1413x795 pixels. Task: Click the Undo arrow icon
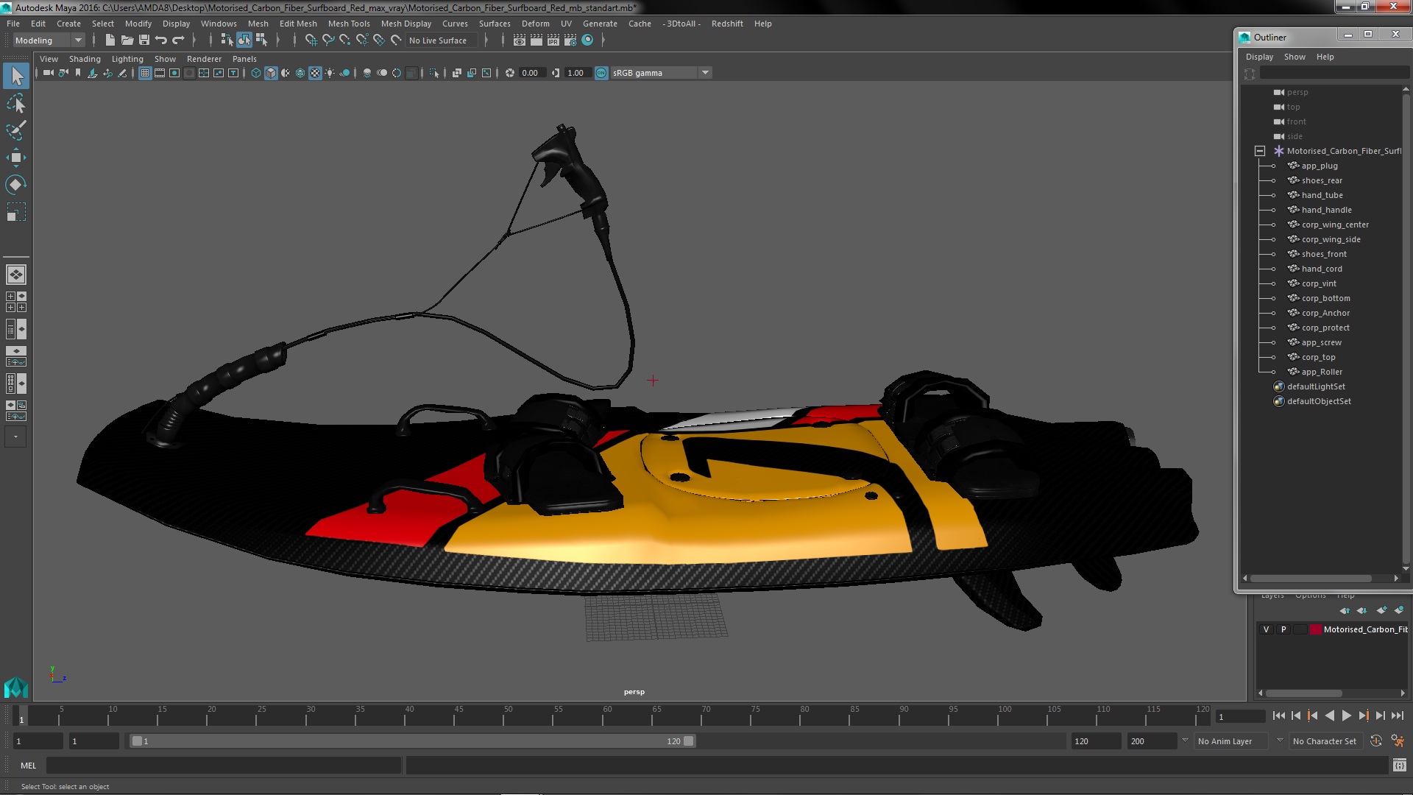(161, 40)
